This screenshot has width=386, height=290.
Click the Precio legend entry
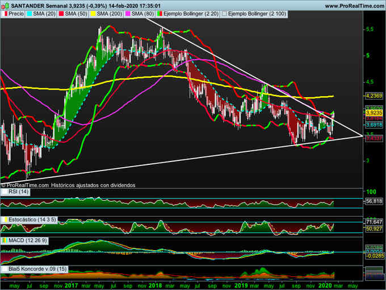click(14, 14)
